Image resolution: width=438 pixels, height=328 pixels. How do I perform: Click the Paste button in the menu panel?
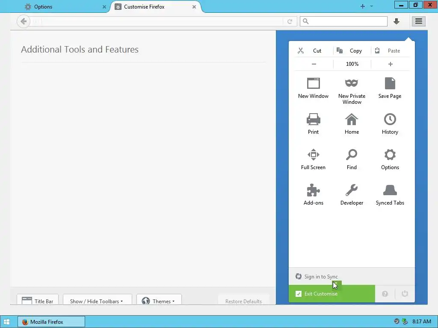(x=390, y=51)
